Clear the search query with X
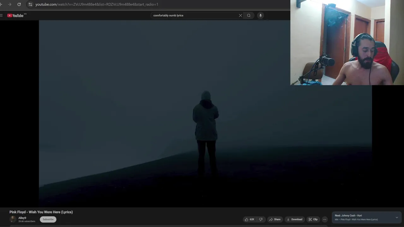The image size is (404, 227). pos(241,15)
